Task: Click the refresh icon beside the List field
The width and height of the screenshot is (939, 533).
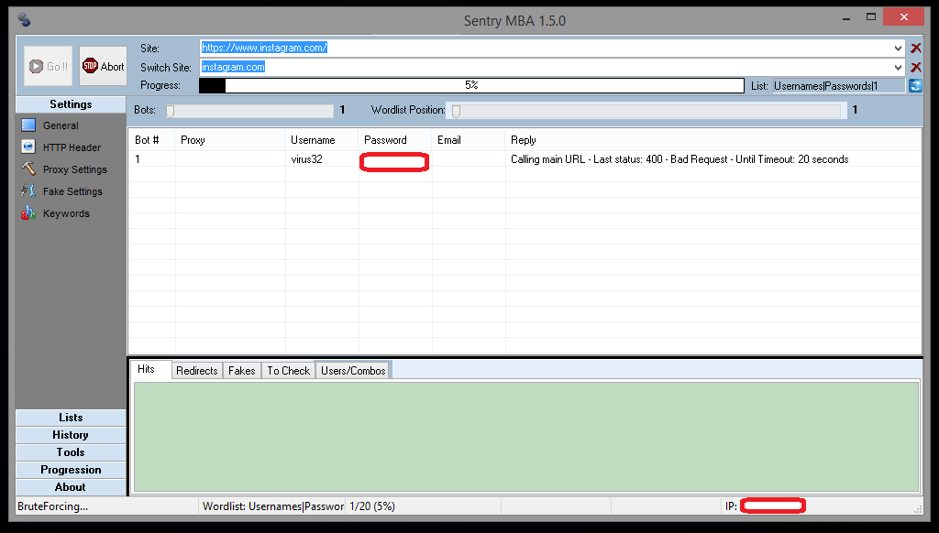Action: (915, 85)
